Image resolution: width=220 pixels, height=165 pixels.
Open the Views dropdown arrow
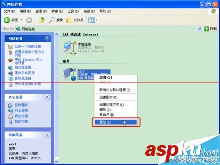pyautogui.click(x=96, y=20)
